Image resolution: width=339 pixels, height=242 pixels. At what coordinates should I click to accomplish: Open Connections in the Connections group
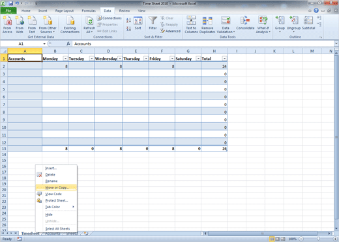tap(110, 18)
